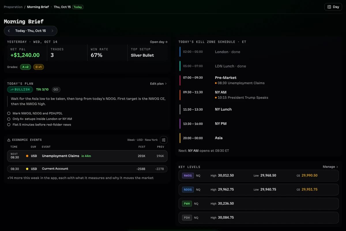Click the NWOG High 30,012.50
Viewport: 346px width, 231px height.
(x=226, y=176)
